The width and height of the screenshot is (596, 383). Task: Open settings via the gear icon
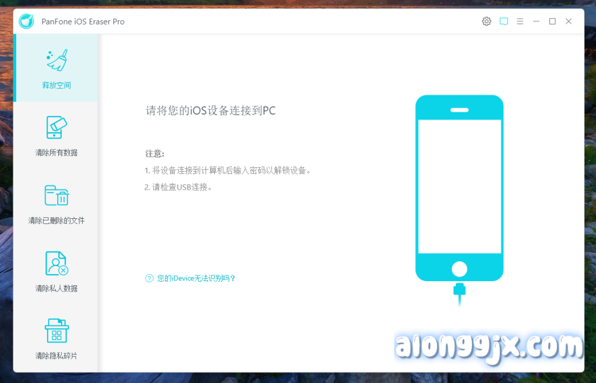(487, 22)
